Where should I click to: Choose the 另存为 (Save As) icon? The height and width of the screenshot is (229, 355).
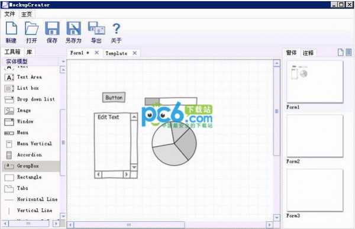pyautogui.click(x=73, y=28)
